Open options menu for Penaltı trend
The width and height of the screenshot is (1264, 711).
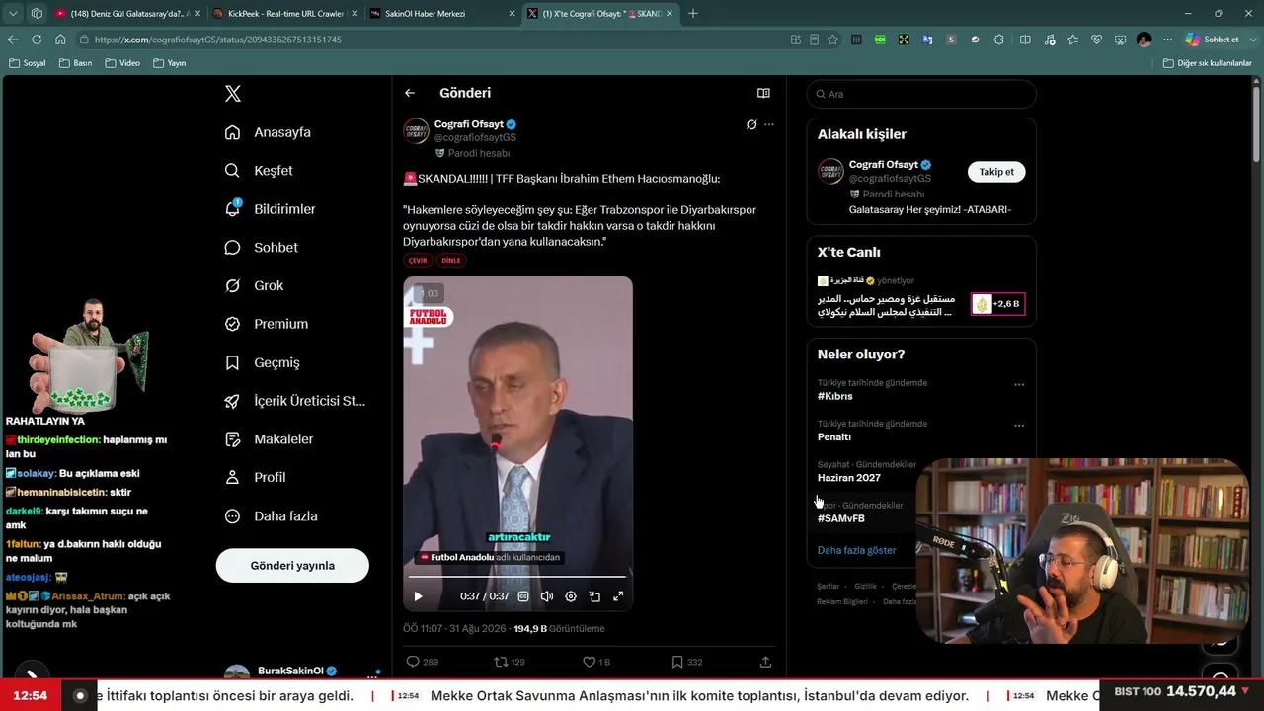pos(1019,426)
